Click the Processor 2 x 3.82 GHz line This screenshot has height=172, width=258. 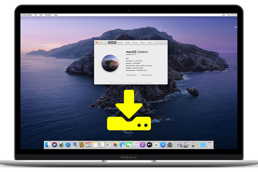(x=134, y=61)
